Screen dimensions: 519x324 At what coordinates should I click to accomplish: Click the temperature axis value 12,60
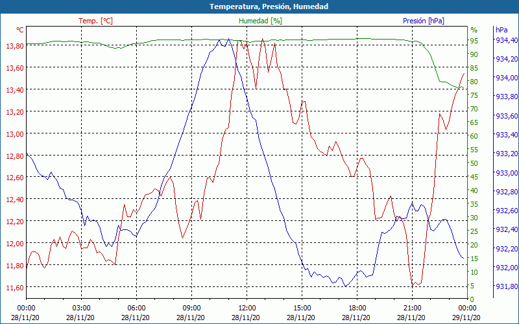coord(15,178)
